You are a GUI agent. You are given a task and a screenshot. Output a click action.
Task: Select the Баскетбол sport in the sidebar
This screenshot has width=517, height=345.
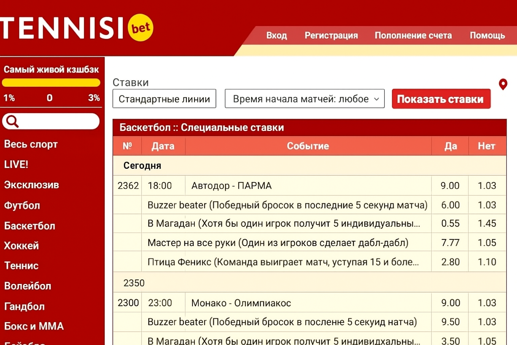29,226
